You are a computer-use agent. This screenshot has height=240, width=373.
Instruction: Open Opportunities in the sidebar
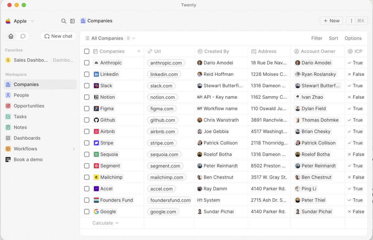40,106
